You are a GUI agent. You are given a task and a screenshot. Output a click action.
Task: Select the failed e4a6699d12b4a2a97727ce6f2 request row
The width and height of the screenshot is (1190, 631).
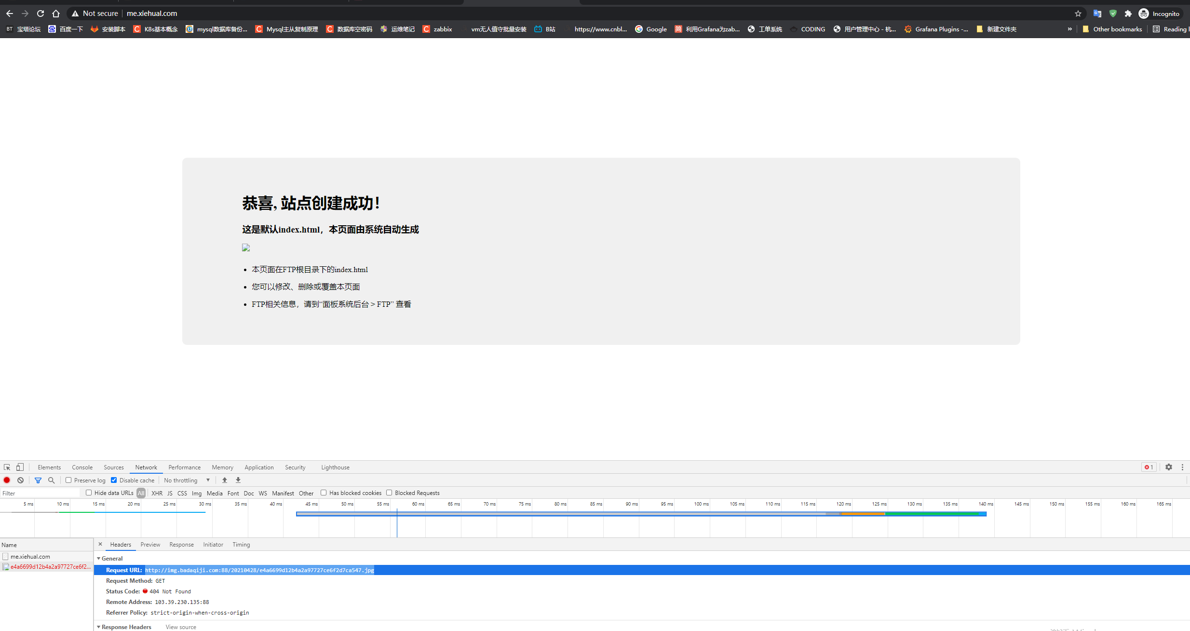(46, 567)
